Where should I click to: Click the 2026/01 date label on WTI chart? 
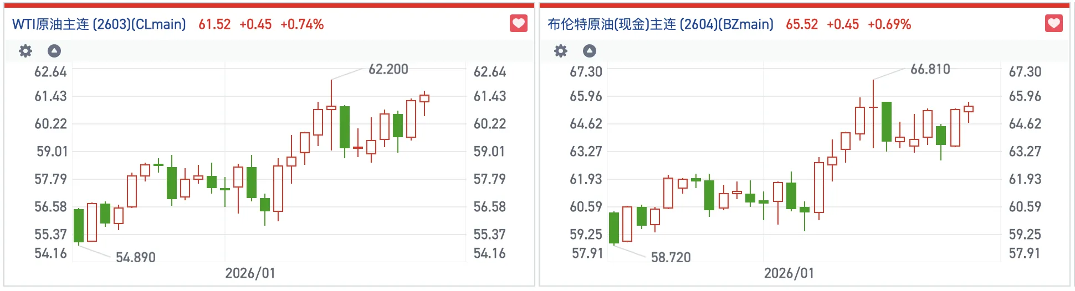pos(250,273)
